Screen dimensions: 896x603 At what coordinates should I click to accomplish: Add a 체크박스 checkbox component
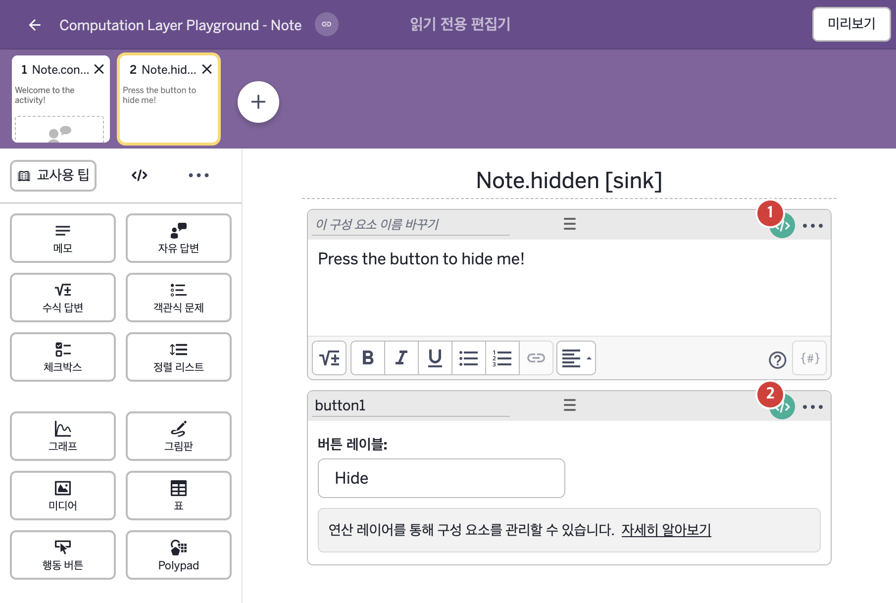click(x=63, y=357)
